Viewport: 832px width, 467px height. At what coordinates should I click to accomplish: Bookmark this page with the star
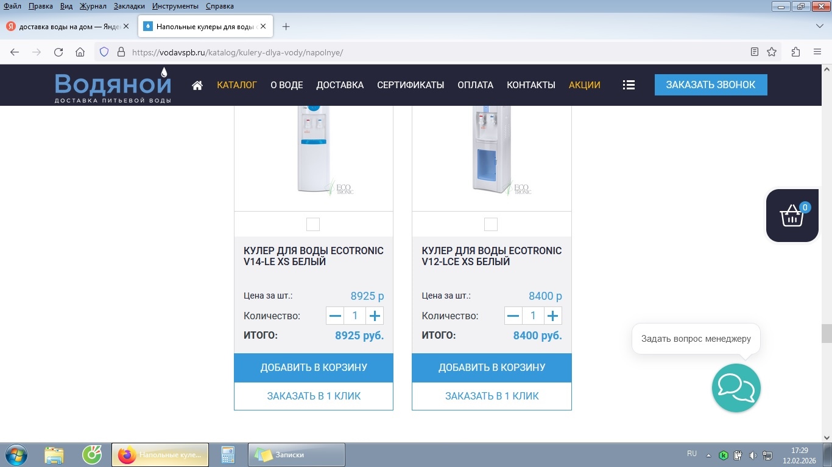[772, 52]
